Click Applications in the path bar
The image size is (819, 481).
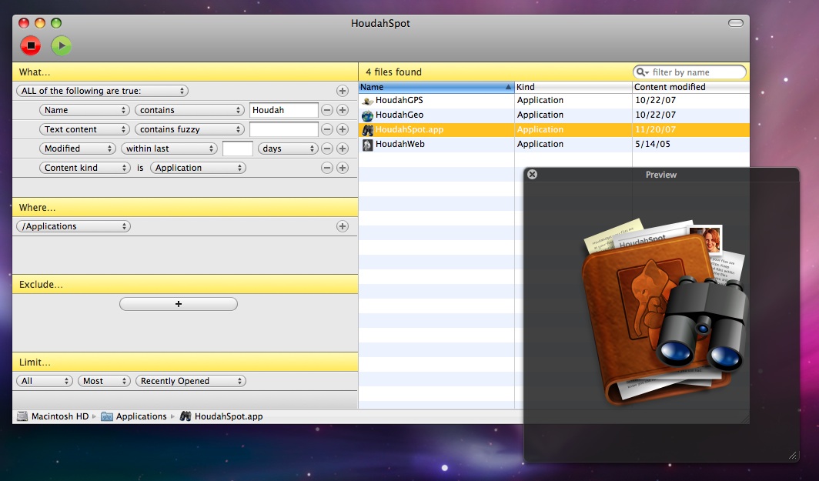coord(141,416)
